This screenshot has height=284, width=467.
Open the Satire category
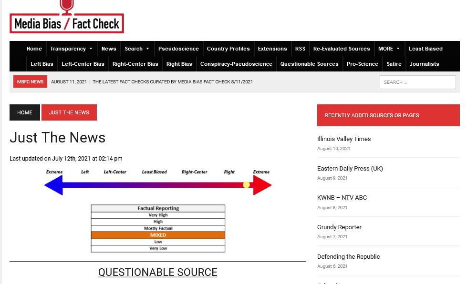tap(394, 64)
